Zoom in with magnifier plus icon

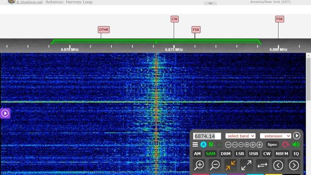pos(199,165)
